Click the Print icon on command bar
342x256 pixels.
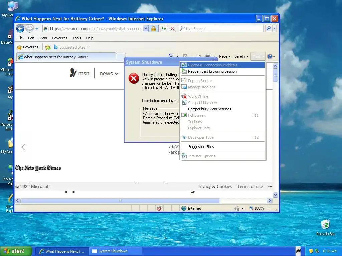[x=208, y=56]
